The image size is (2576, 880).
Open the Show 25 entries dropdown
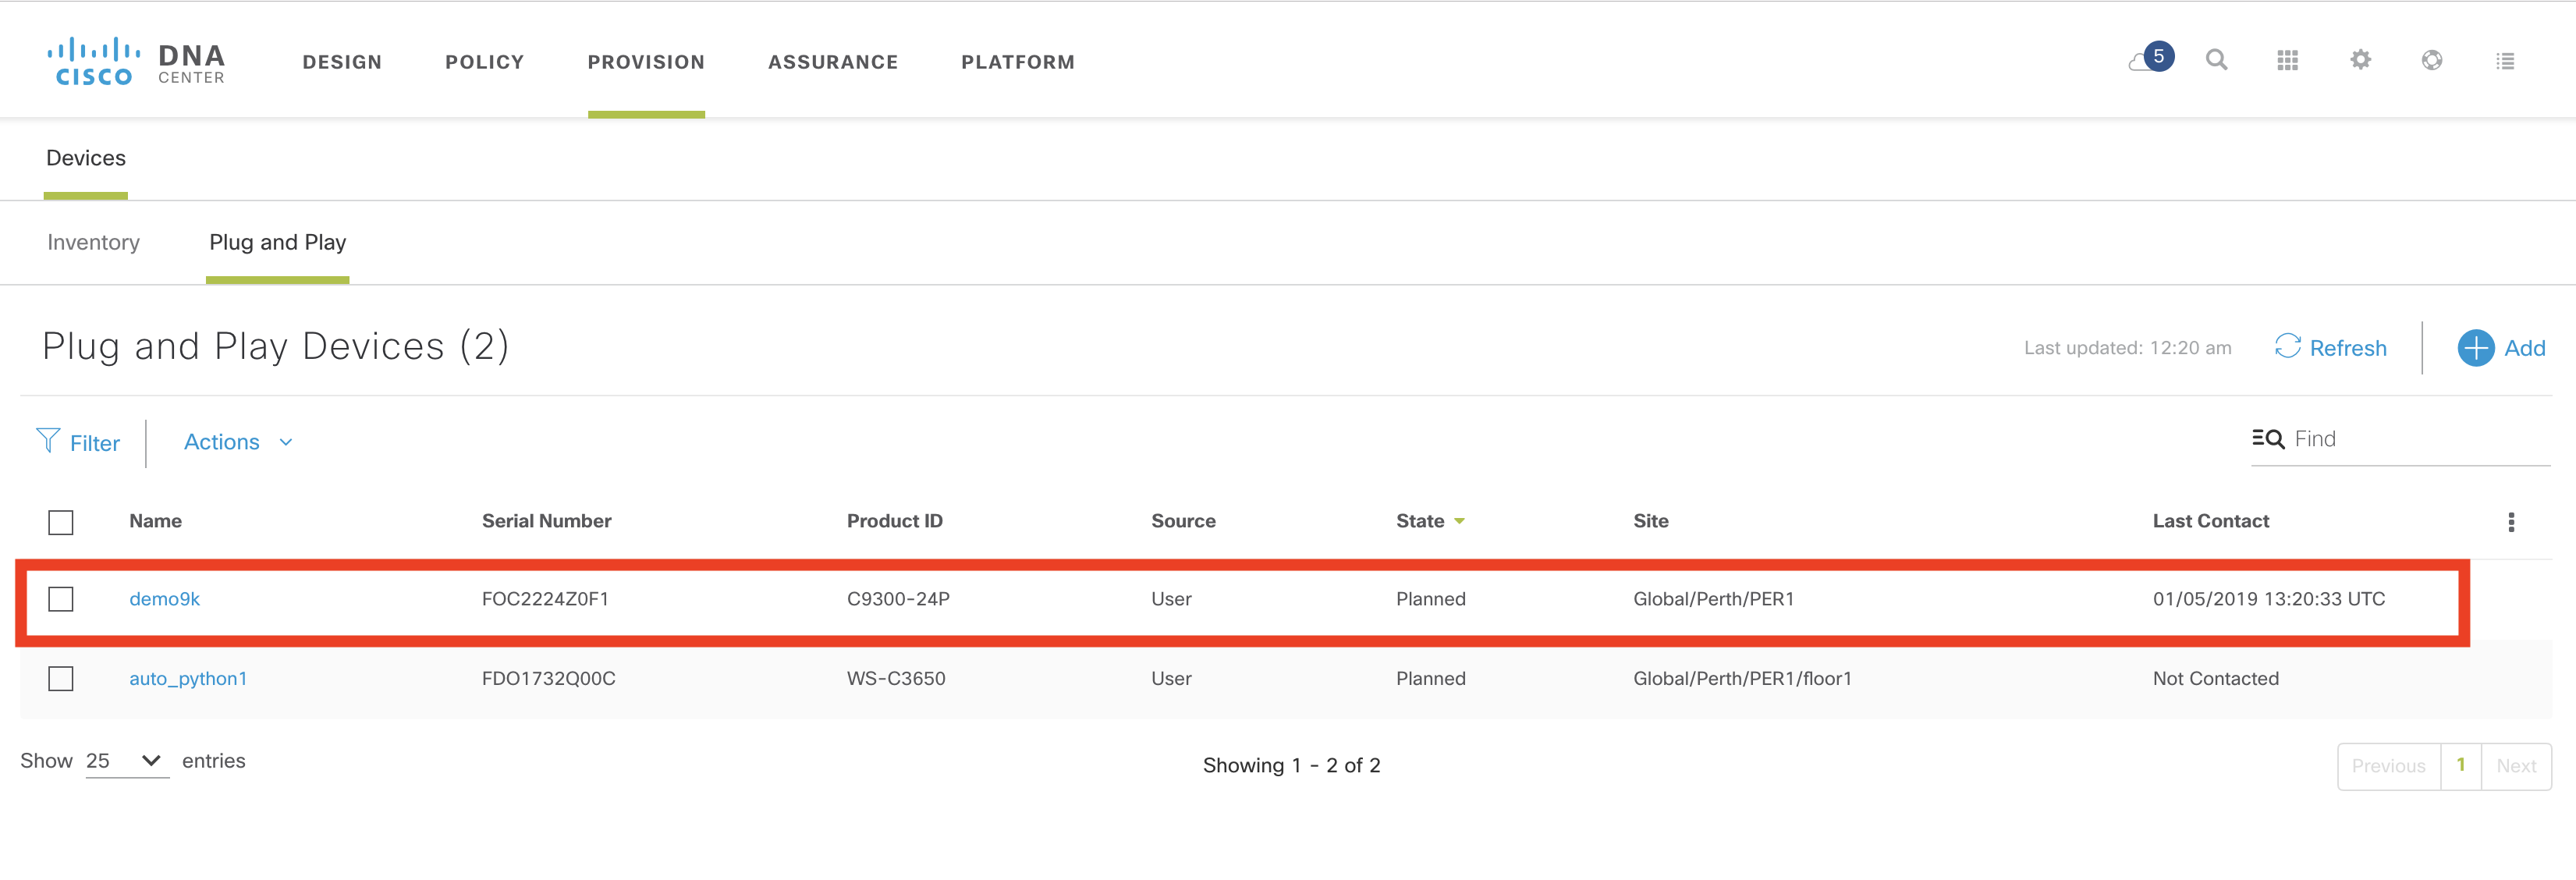pyautogui.click(x=126, y=761)
